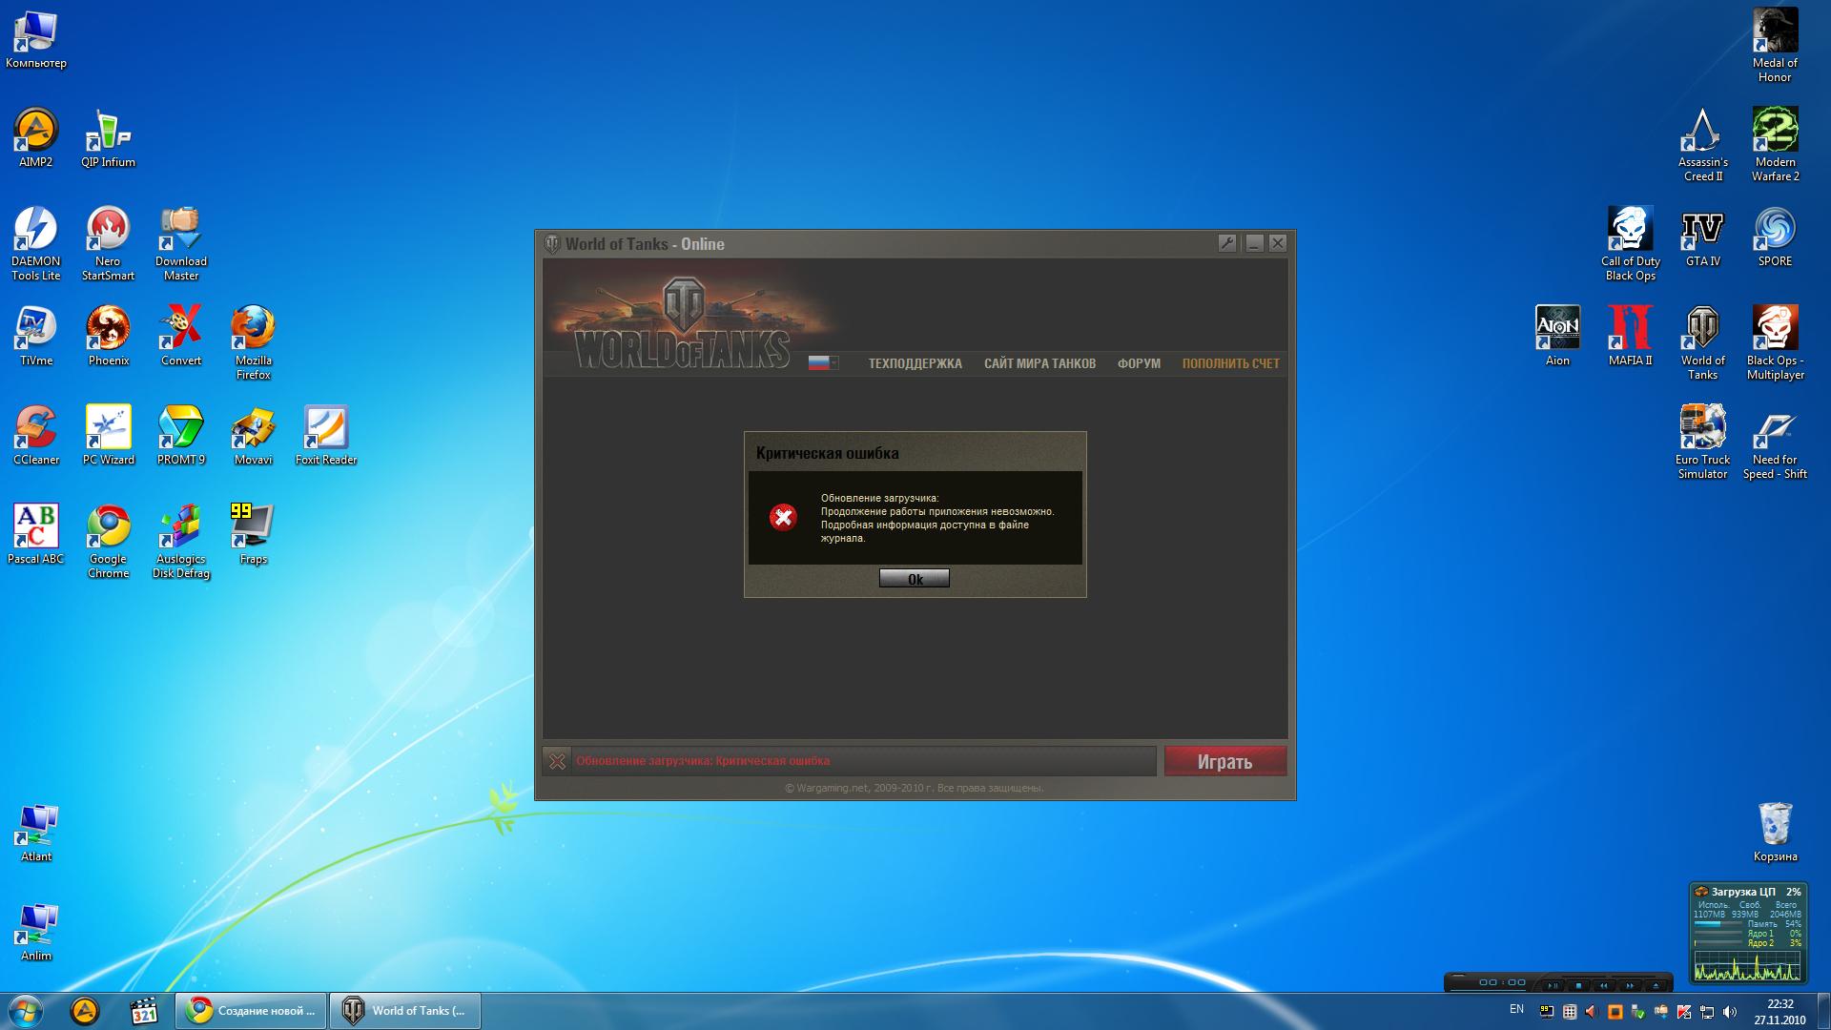Screen dimensions: 1831x1030
Task: Click the red Играть button
Action: tap(1224, 761)
